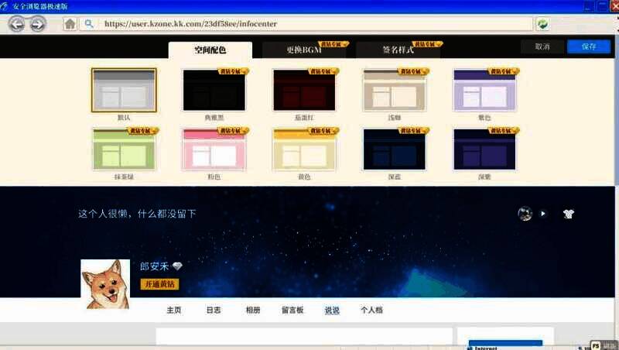619x350 pixels.
Task: Click the orange 开通黄钻 button
Action: [x=159, y=284]
